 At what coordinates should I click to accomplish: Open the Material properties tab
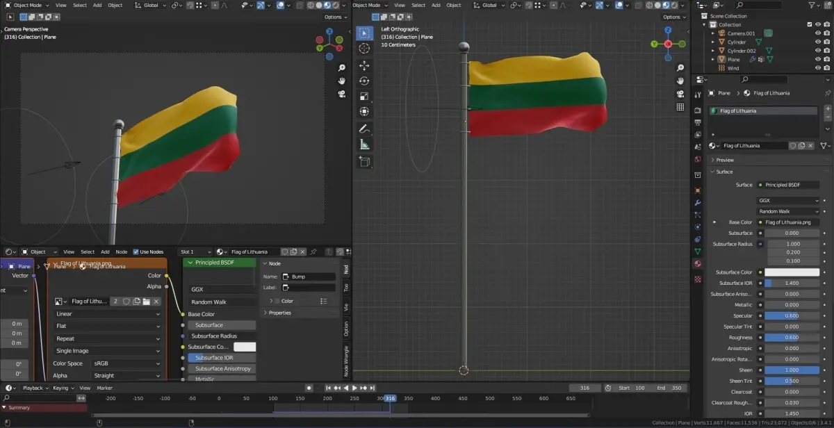point(698,264)
